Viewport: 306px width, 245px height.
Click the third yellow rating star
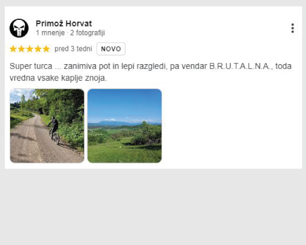pyautogui.click(x=30, y=49)
